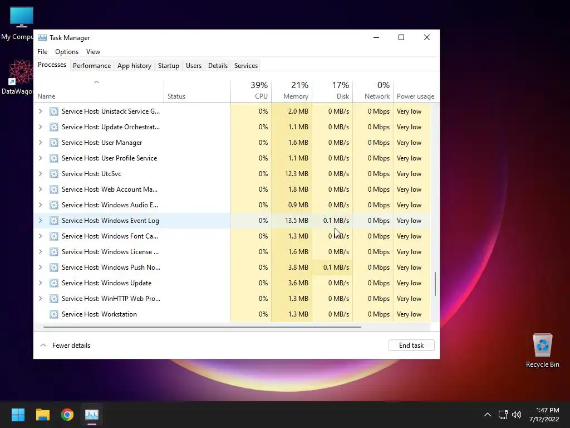The height and width of the screenshot is (428, 570).
Task: Click the gear icon of Windows License row
Action: pyautogui.click(x=54, y=252)
